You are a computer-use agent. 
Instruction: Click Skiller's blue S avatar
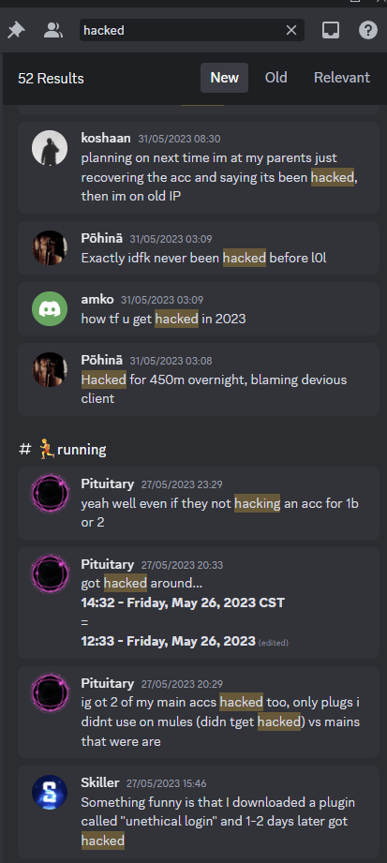click(50, 792)
